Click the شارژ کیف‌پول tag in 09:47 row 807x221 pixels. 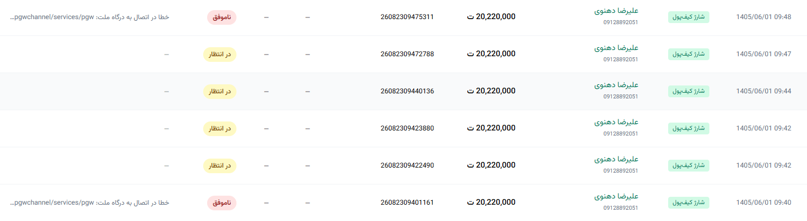pyautogui.click(x=689, y=54)
